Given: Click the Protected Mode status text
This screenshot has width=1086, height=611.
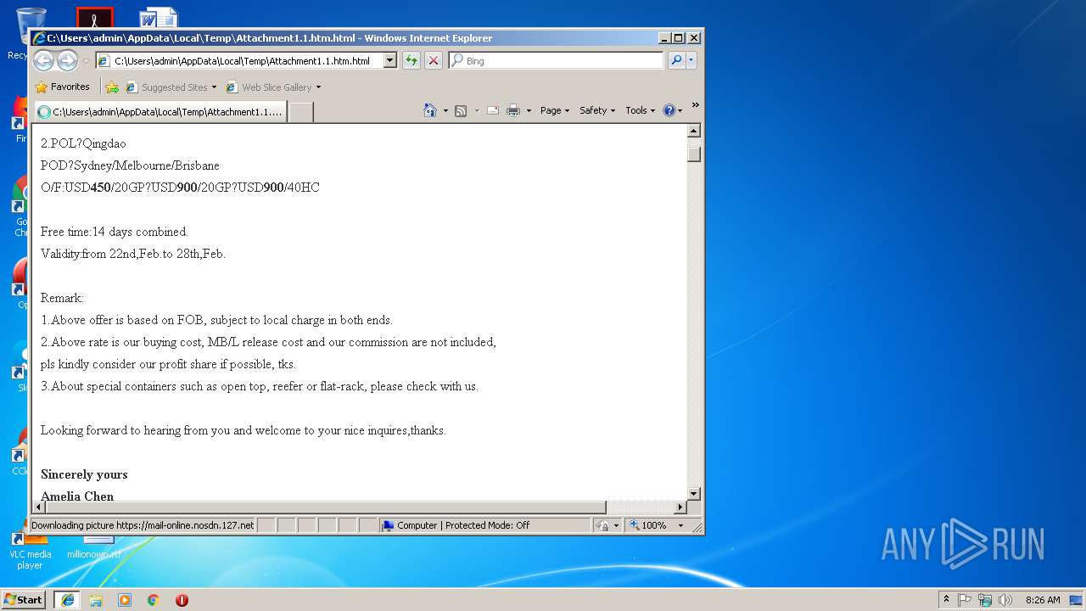Looking at the screenshot, I should 463,525.
